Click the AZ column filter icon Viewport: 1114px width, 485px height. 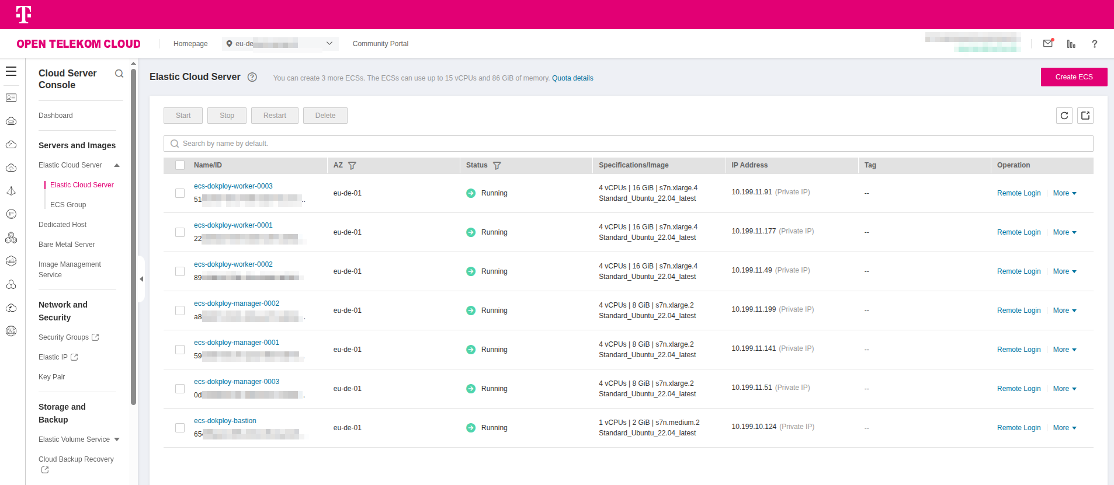point(352,166)
